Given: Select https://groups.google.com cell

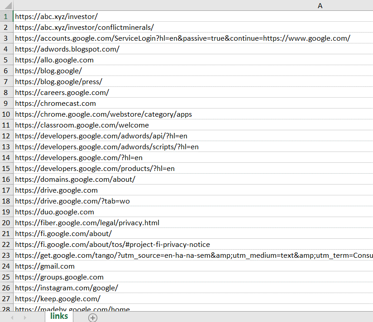Looking at the screenshot, I should click(x=193, y=277).
